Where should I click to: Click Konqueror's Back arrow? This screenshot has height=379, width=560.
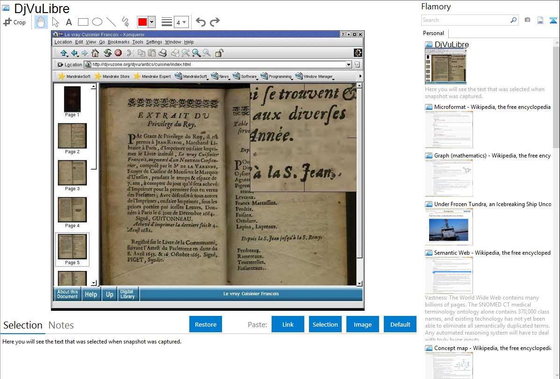coord(75,53)
